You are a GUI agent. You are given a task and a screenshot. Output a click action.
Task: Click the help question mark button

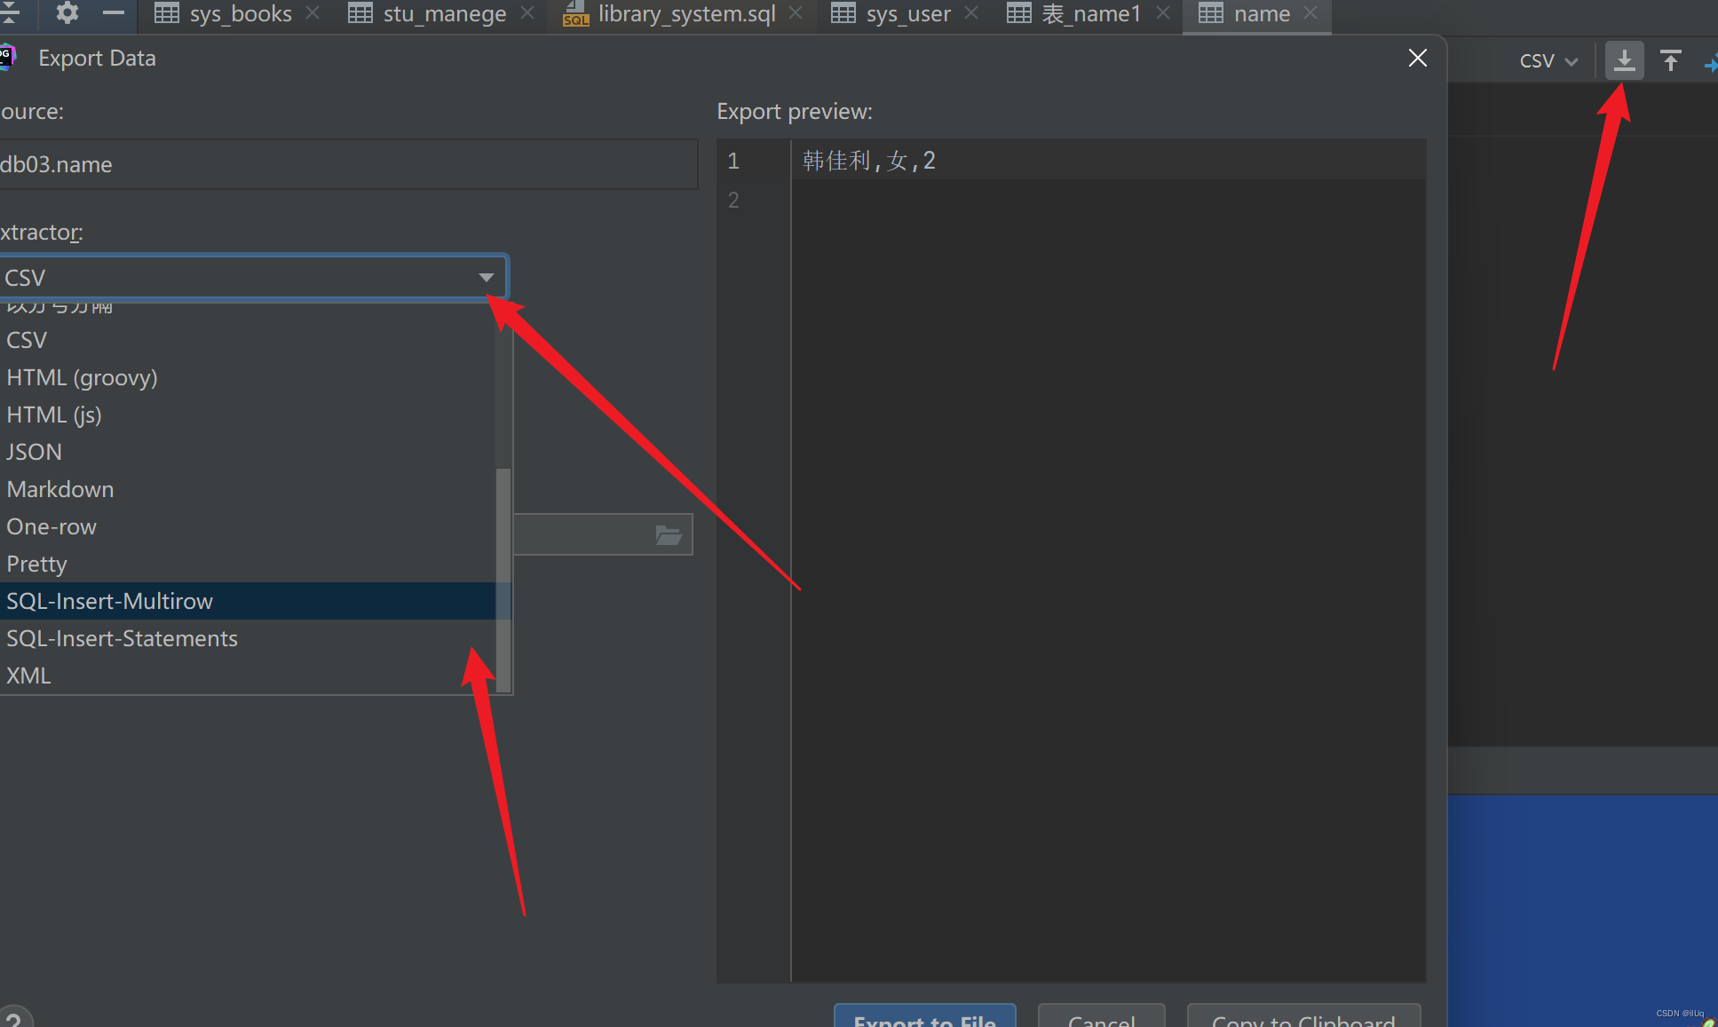pyautogui.click(x=14, y=1017)
